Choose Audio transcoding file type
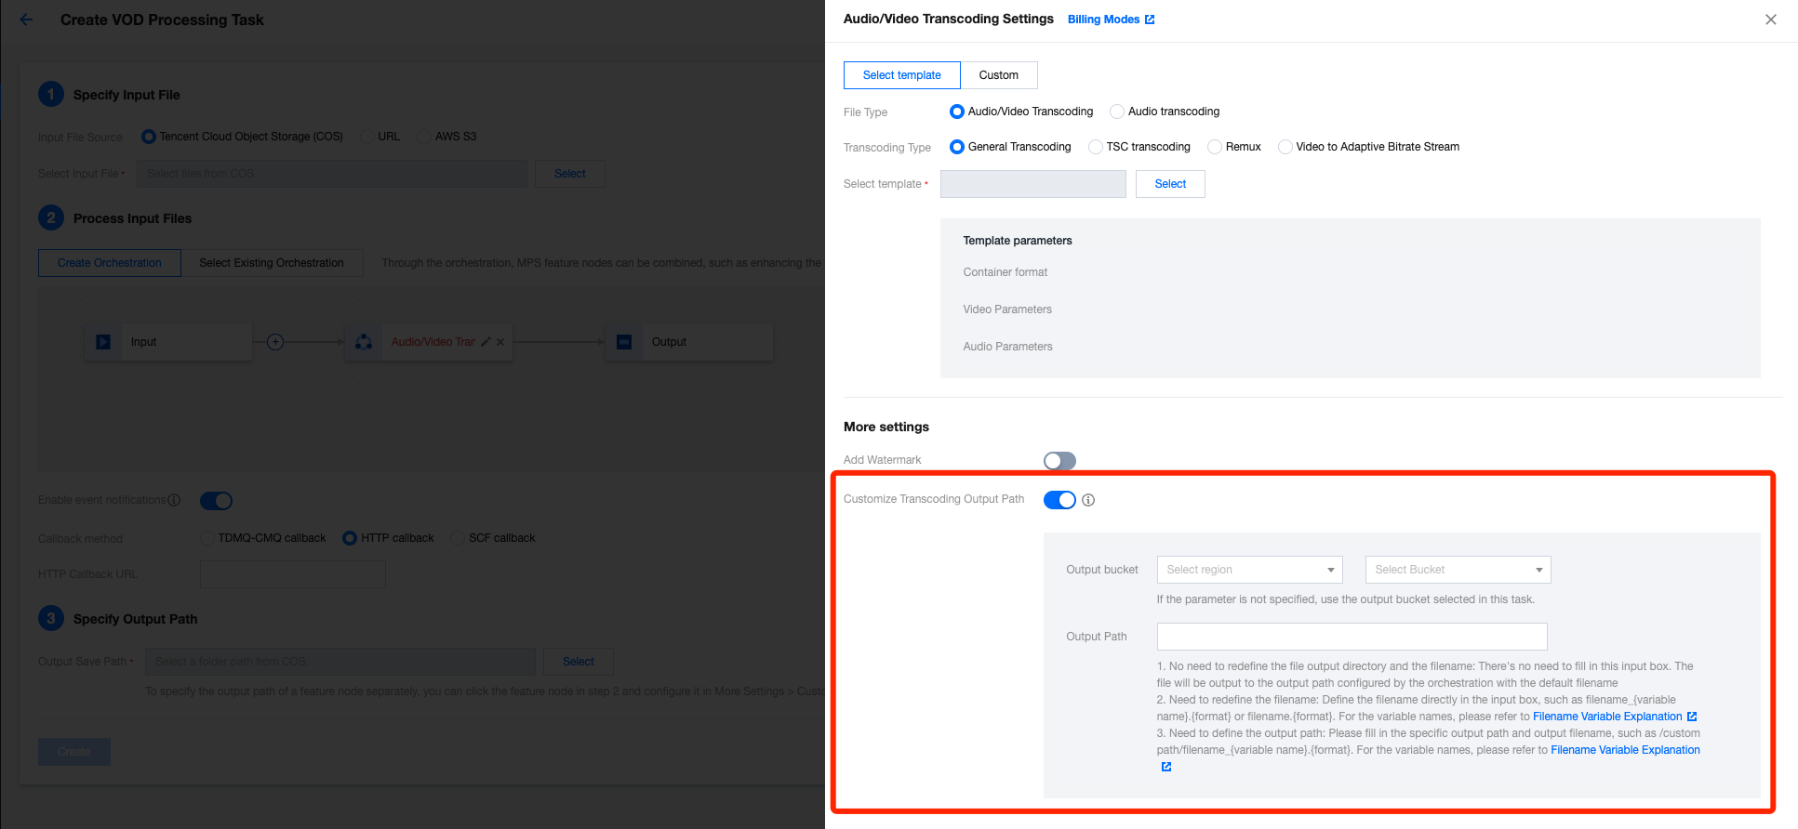 1117,112
